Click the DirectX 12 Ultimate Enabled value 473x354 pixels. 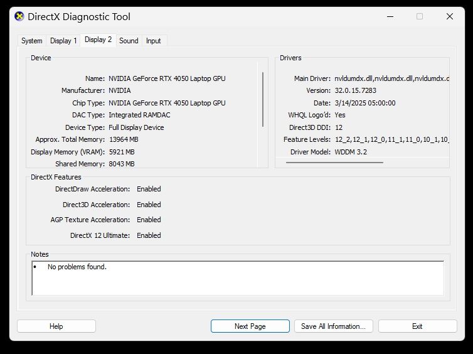click(149, 235)
